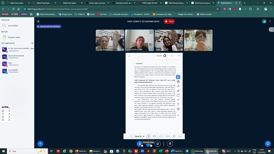Open Paylaşılan Notlar shared notes
Viewport: 274px width, 154px height.
(14, 37)
